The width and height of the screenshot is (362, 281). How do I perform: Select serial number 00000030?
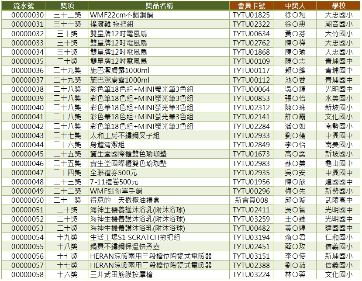tap(28, 15)
